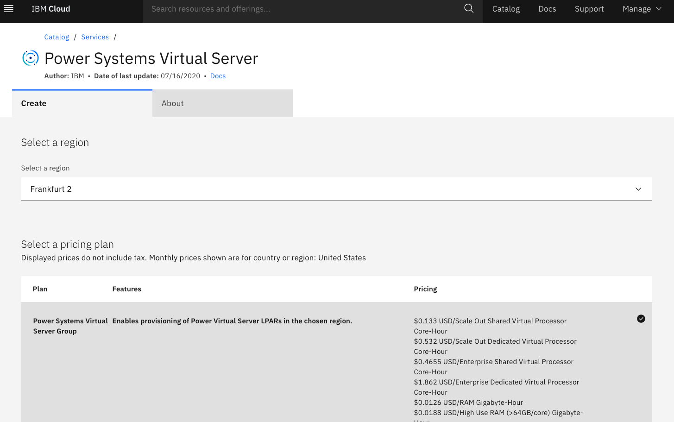Click the date of last update 07/16/2020
This screenshot has width=674, height=422.
coord(180,76)
